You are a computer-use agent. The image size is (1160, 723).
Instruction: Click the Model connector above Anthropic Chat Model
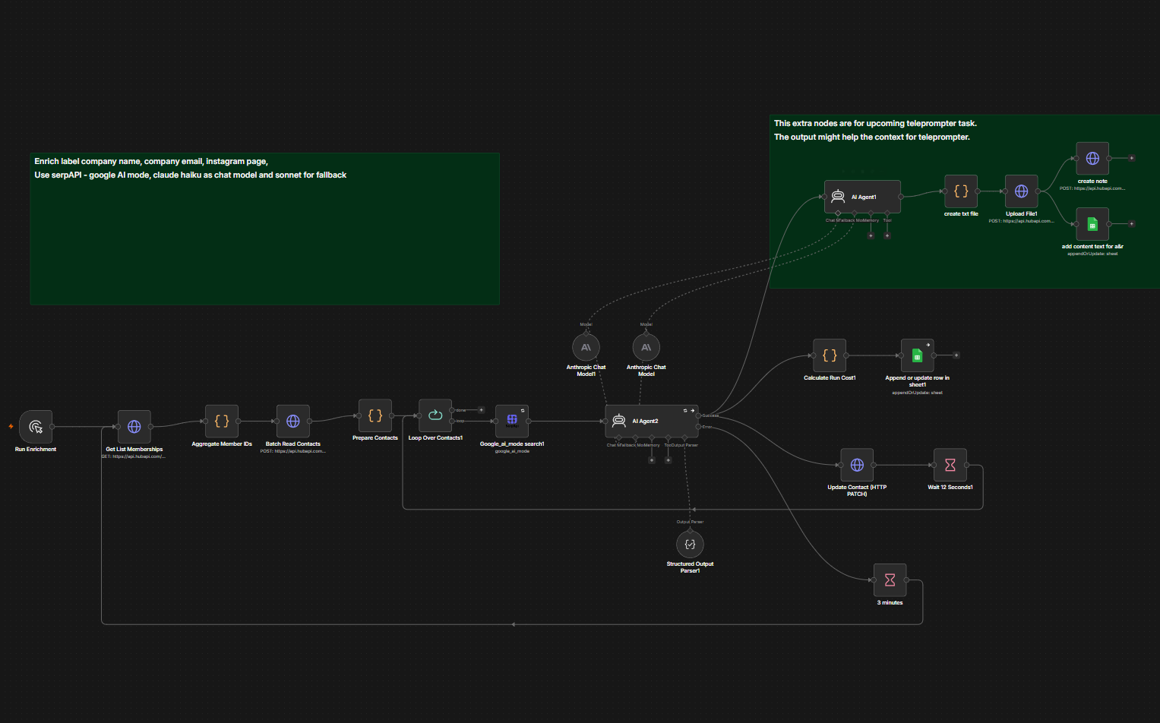click(x=646, y=332)
